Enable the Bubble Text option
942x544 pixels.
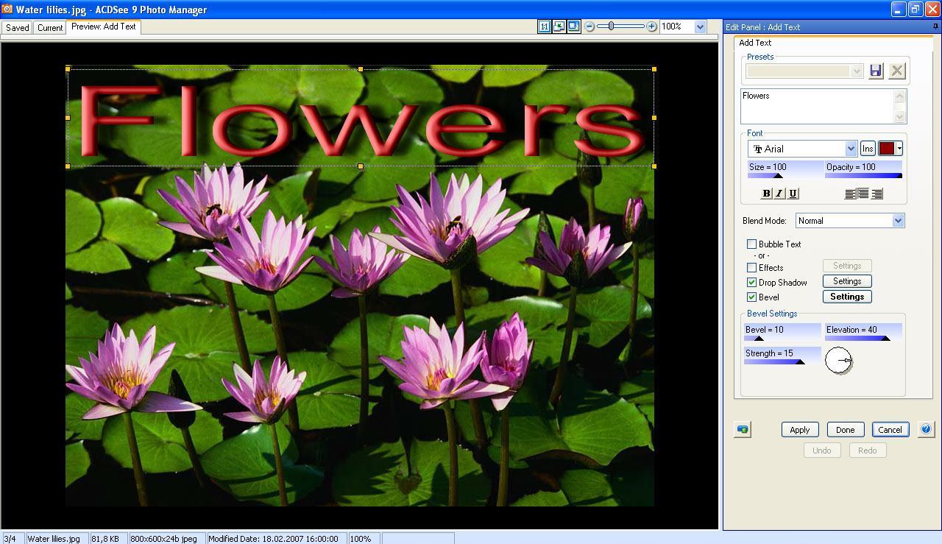pos(752,244)
